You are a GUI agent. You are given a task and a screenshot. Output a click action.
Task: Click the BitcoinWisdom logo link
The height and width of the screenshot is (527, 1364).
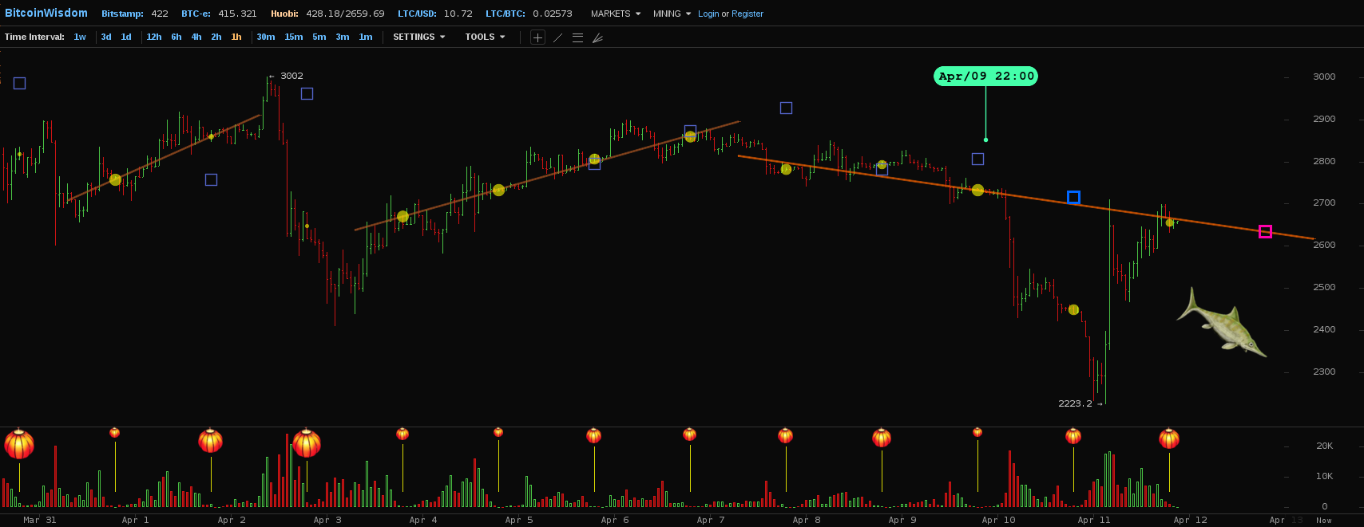(x=46, y=14)
